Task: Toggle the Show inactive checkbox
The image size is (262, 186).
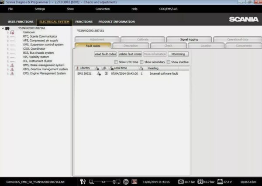Action: [169, 62]
